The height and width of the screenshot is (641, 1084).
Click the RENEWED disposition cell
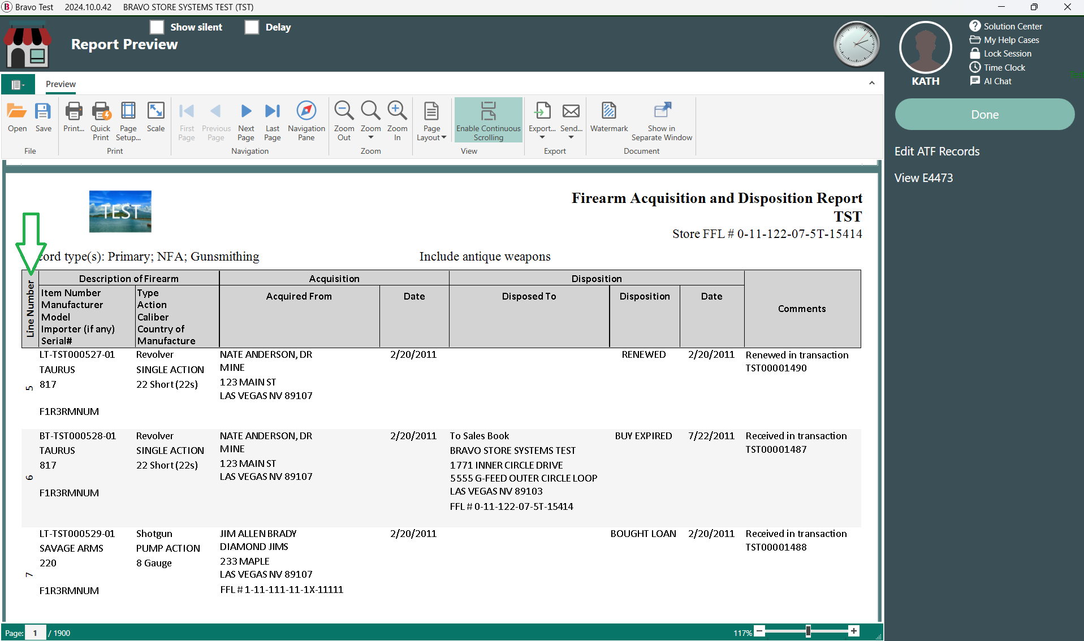click(x=644, y=354)
